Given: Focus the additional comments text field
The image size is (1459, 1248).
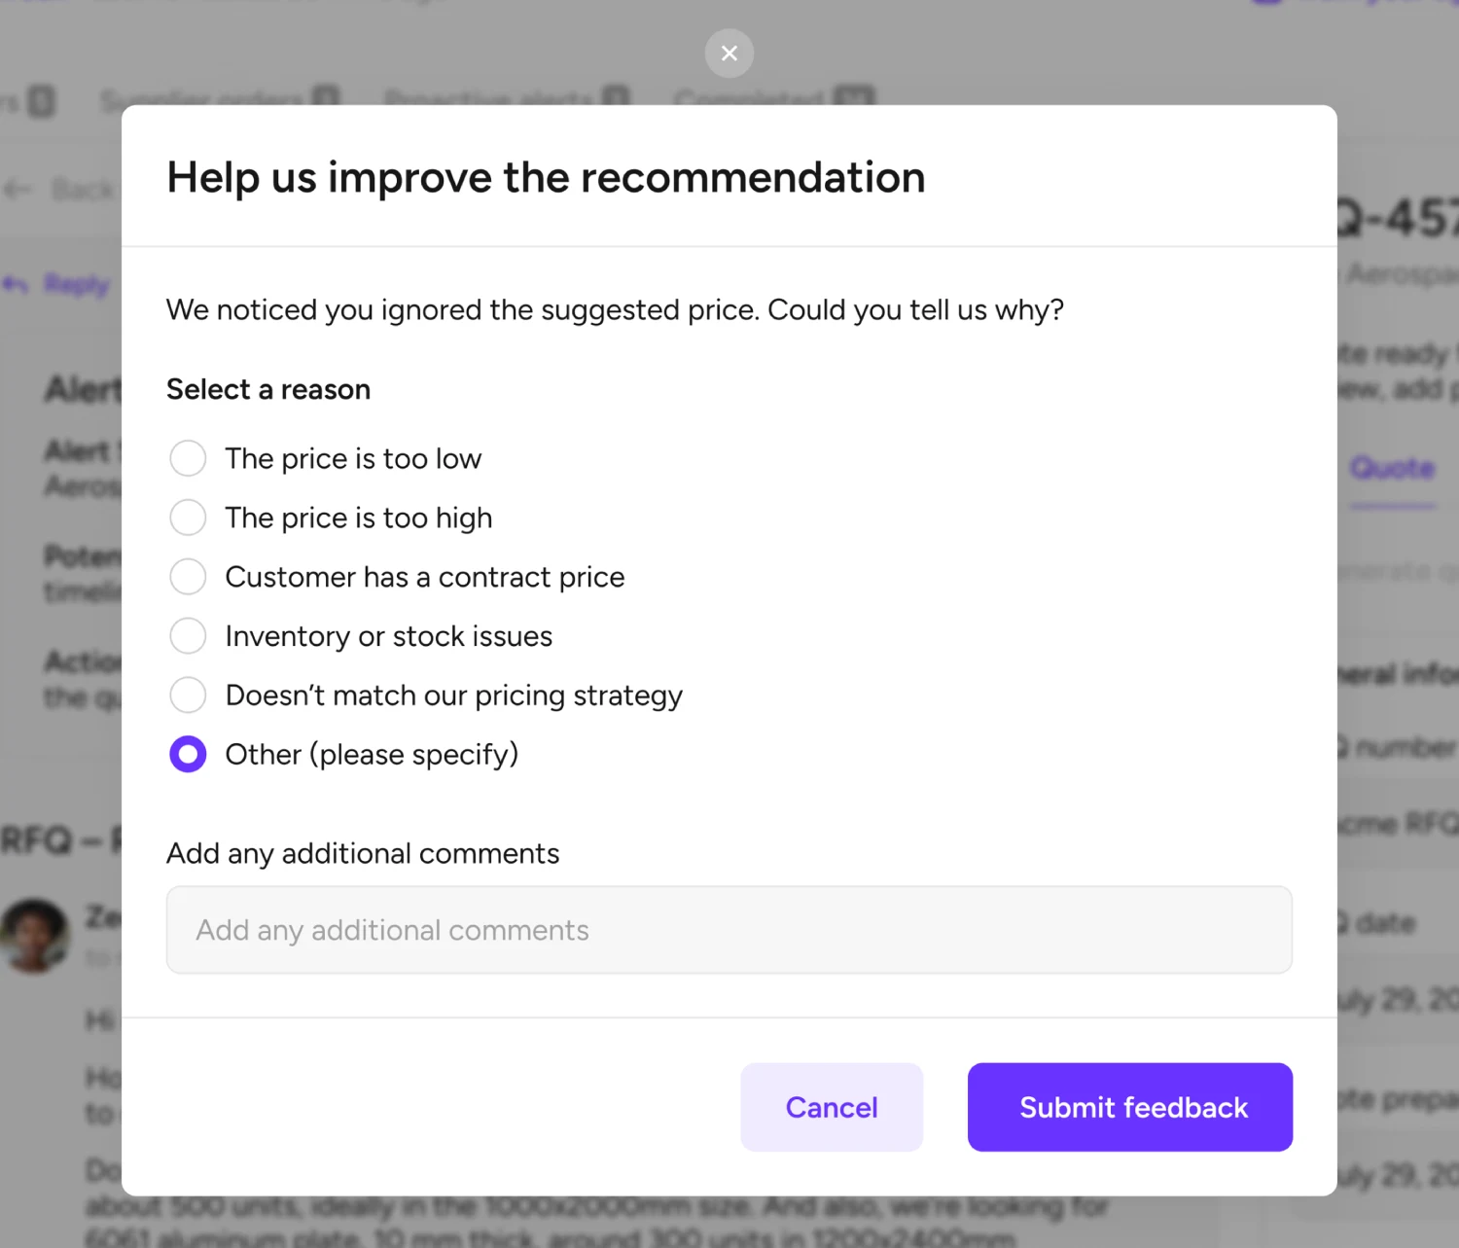Looking at the screenshot, I should (729, 930).
